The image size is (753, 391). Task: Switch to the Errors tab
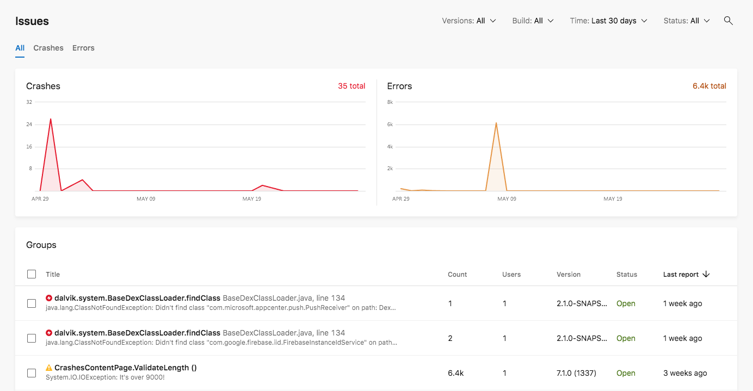point(83,48)
